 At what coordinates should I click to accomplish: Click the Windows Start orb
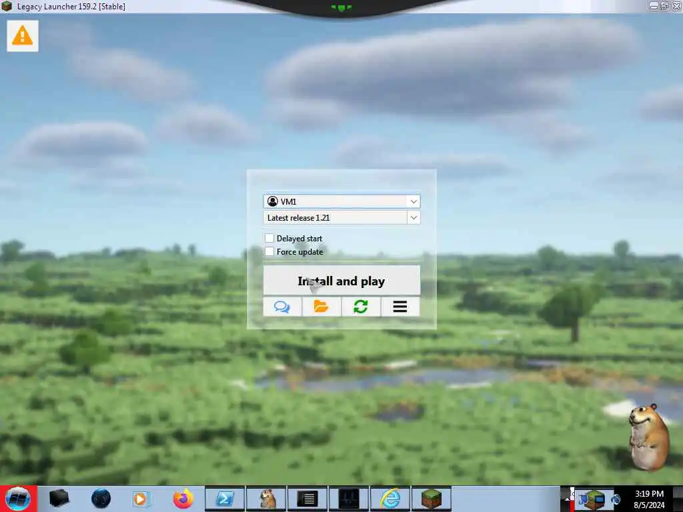coord(18,499)
